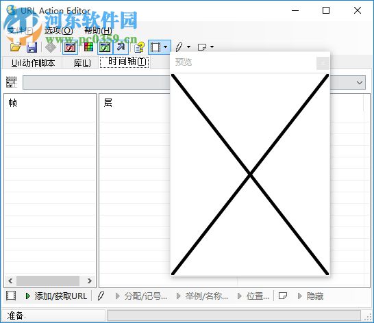Switch to the 库(L) tab
The width and height of the screenshot is (374, 323).
coord(82,63)
